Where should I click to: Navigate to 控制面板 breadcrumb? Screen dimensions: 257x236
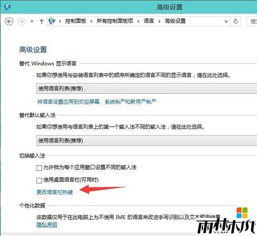coord(76,21)
